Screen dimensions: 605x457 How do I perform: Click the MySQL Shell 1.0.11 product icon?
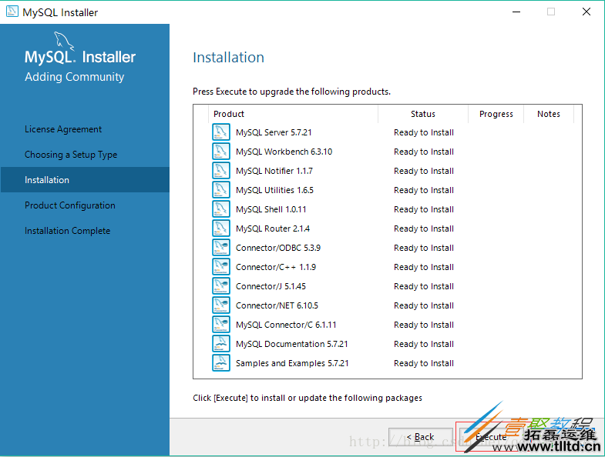pyautogui.click(x=221, y=209)
